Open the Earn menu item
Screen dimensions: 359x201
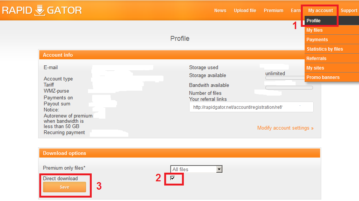coord(296,11)
